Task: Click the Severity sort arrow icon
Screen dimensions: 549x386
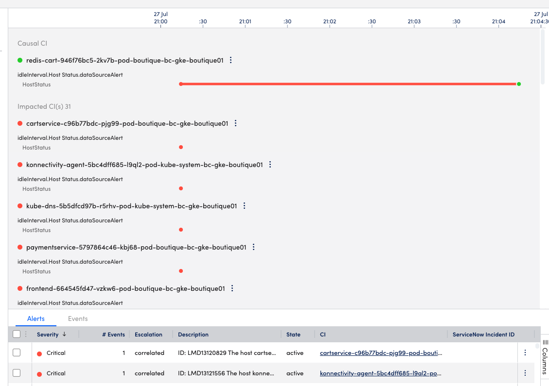Action: click(x=64, y=334)
